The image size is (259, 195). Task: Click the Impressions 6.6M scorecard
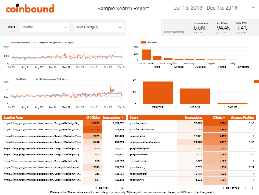(200, 28)
